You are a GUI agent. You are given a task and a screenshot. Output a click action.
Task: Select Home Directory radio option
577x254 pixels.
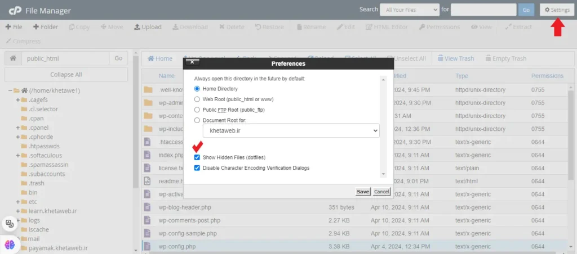tap(197, 89)
